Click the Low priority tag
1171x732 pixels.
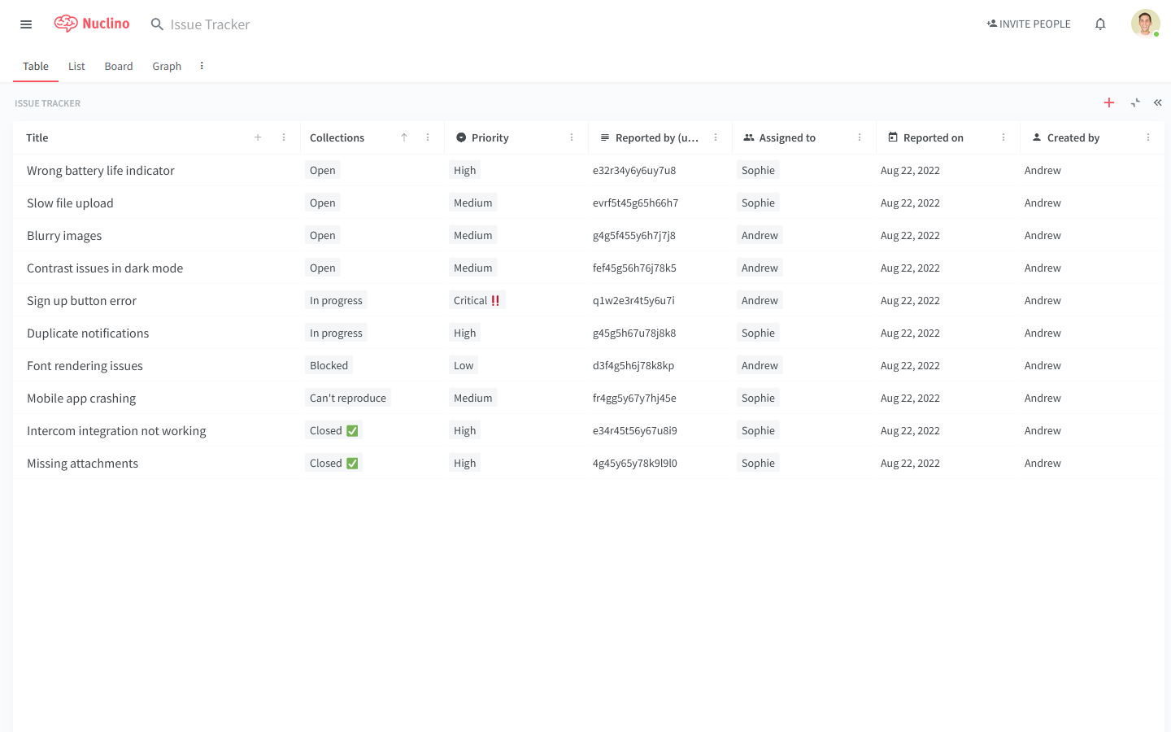click(x=464, y=365)
